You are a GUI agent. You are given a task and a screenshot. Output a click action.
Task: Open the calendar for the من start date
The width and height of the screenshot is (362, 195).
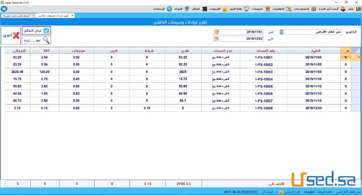[217, 32]
